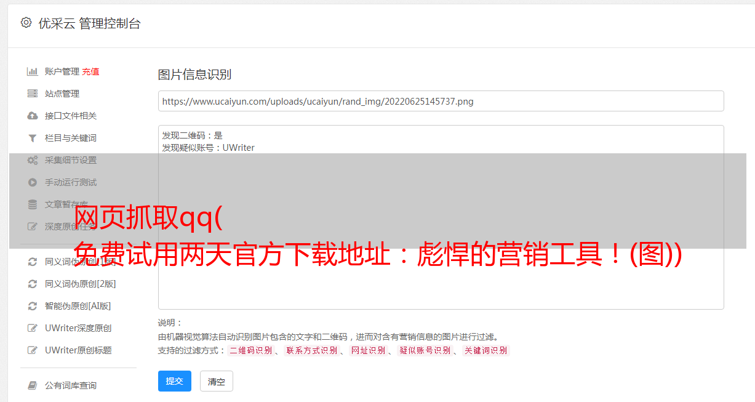Click the 清空 button
The width and height of the screenshot is (755, 402).
(217, 382)
